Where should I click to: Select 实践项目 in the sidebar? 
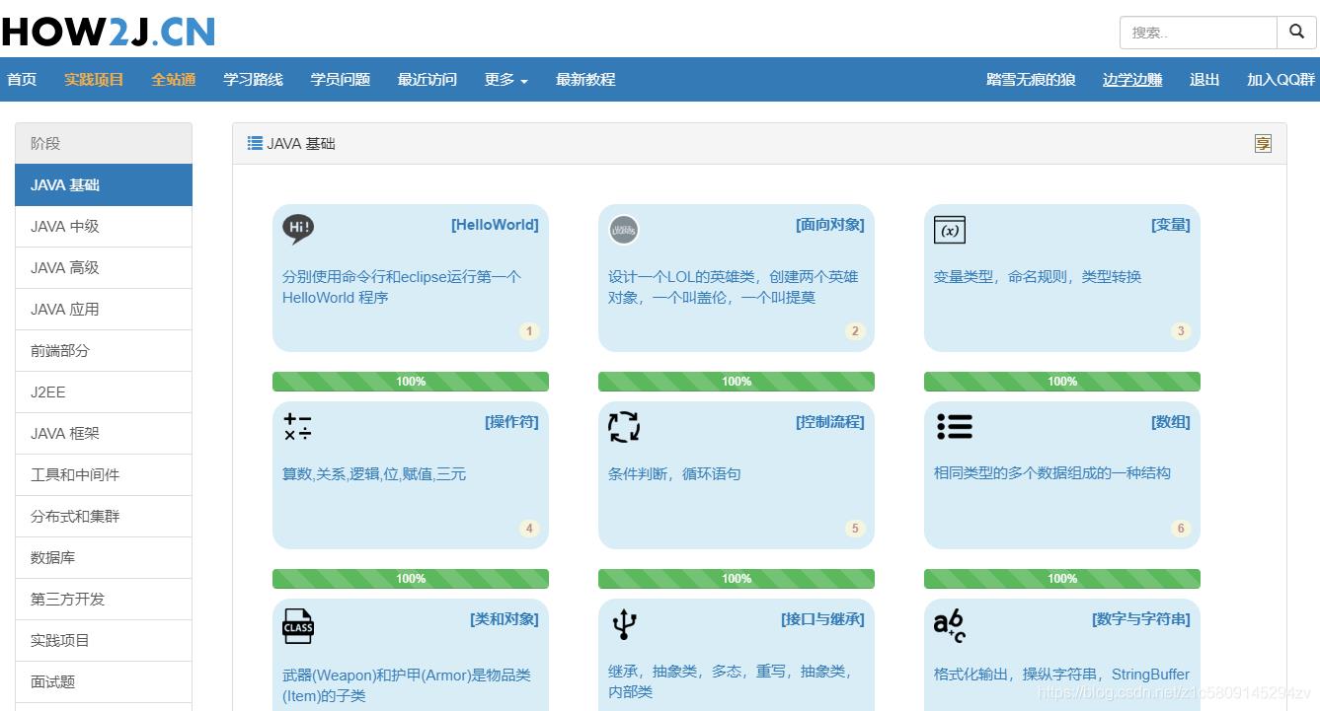point(104,640)
